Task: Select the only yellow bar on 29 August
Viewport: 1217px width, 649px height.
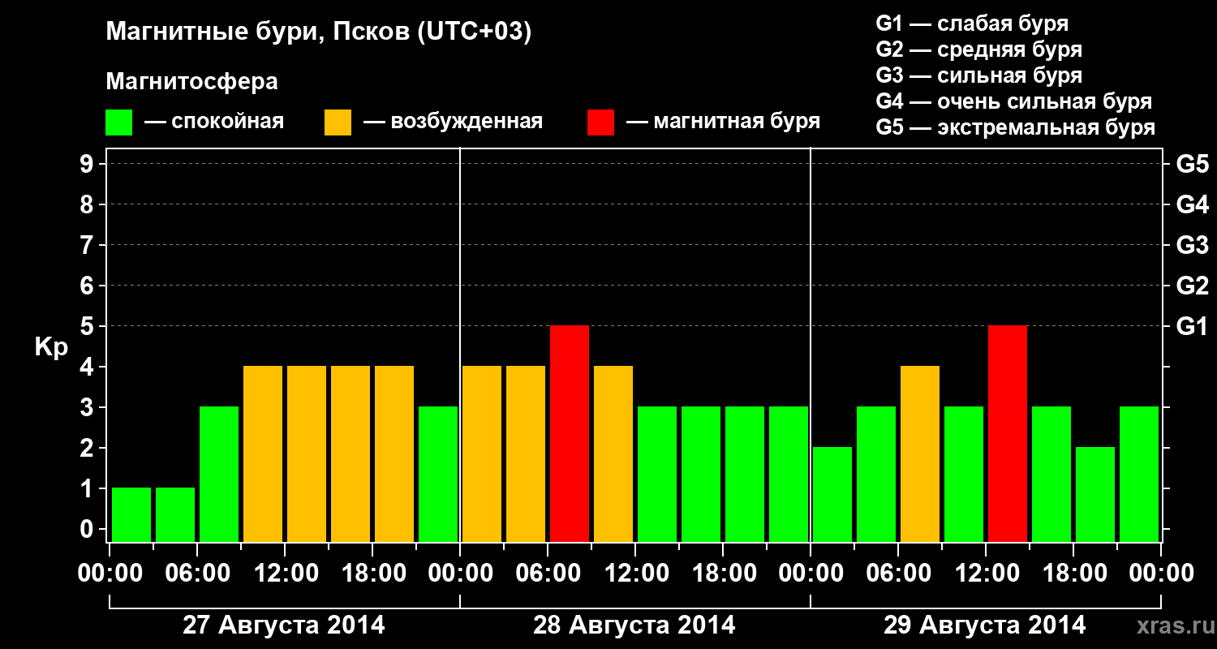Action: pyautogui.click(x=920, y=453)
